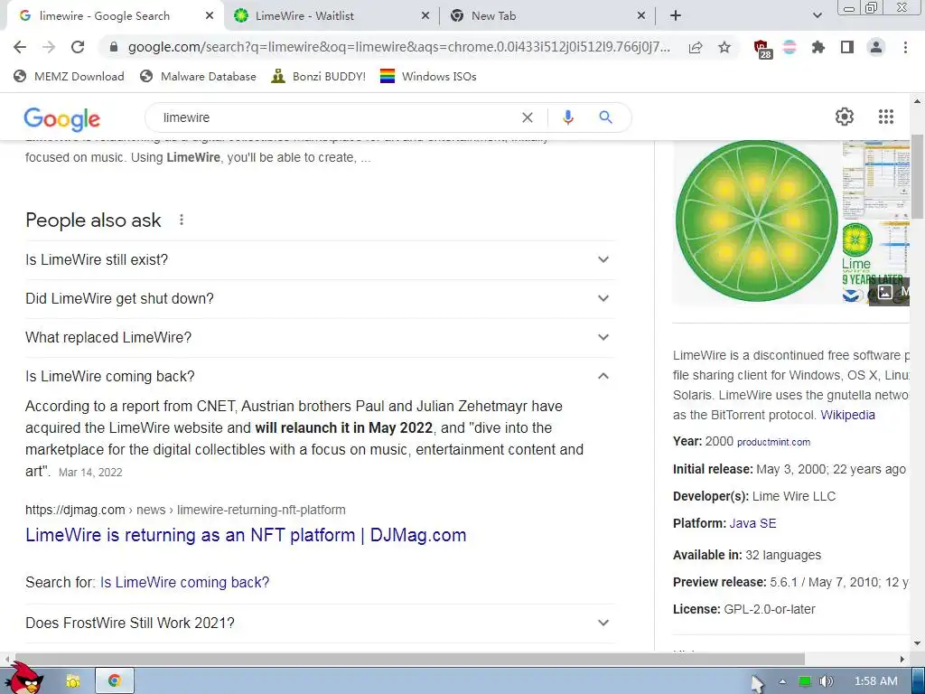The height and width of the screenshot is (694, 925).
Task: Go back to the previous page
Action: [20, 47]
